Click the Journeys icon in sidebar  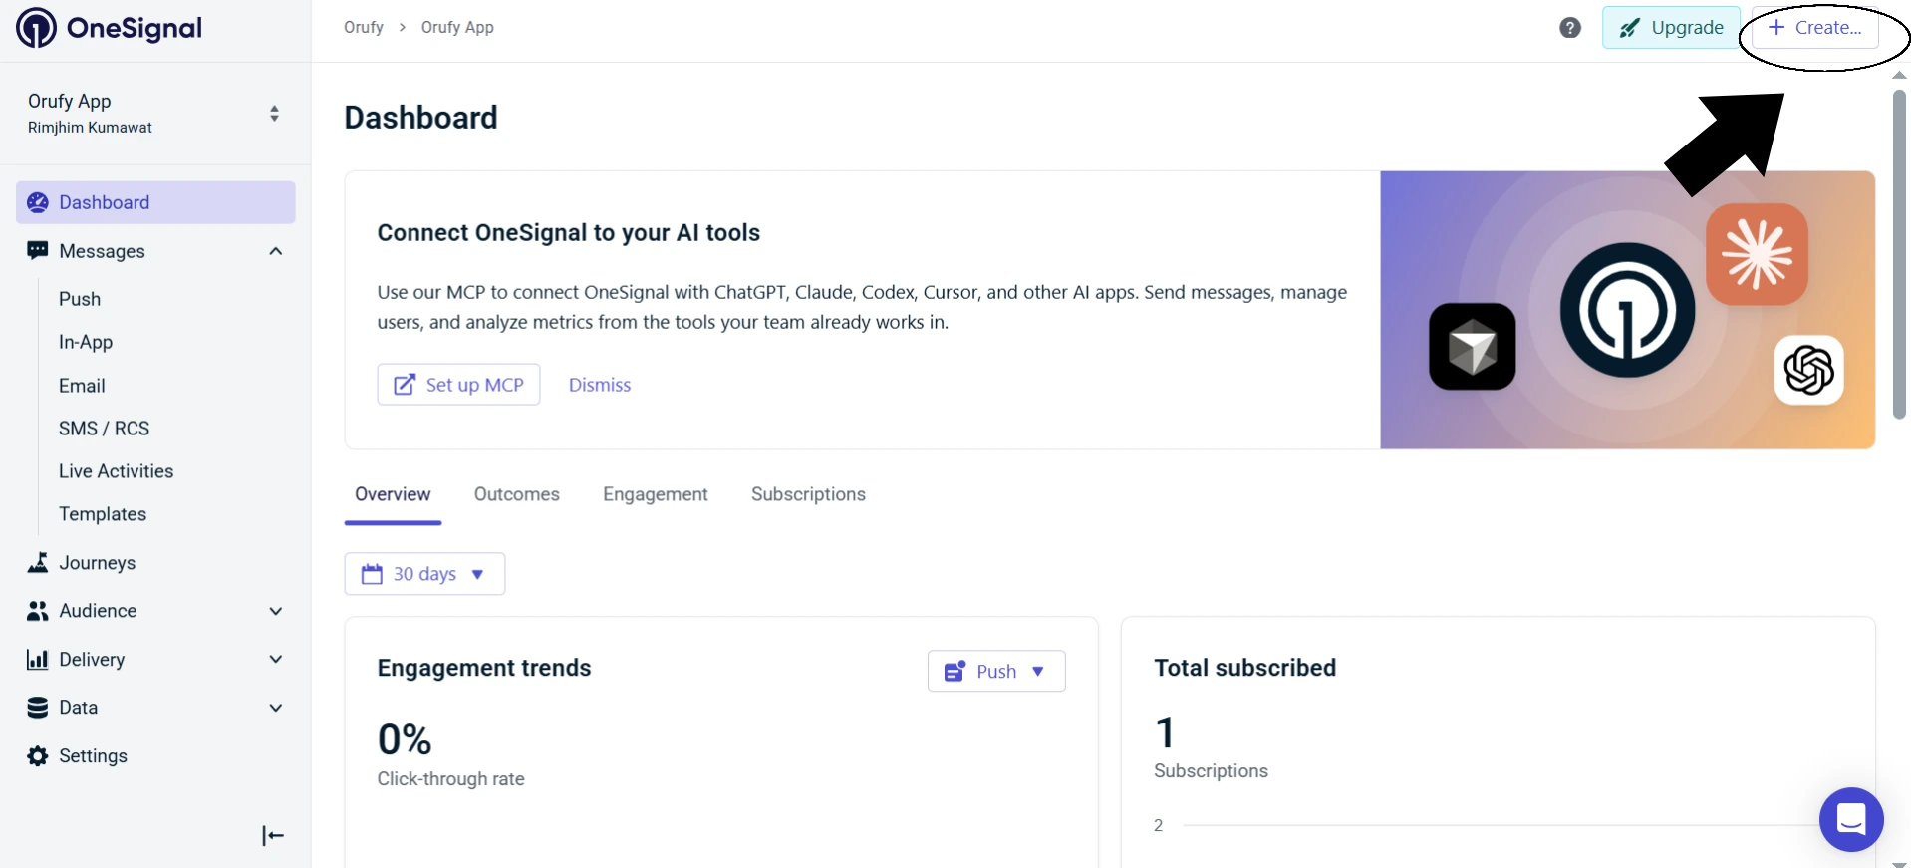click(38, 563)
